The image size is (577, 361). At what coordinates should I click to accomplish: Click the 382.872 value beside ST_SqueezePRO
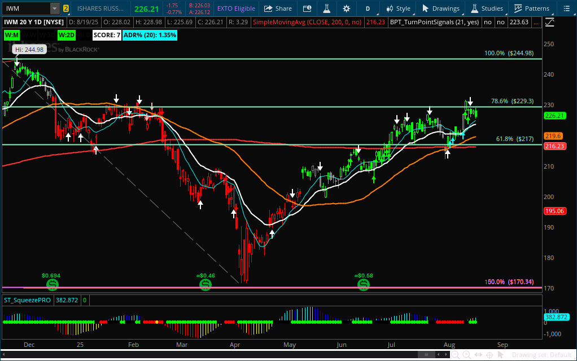pos(67,300)
